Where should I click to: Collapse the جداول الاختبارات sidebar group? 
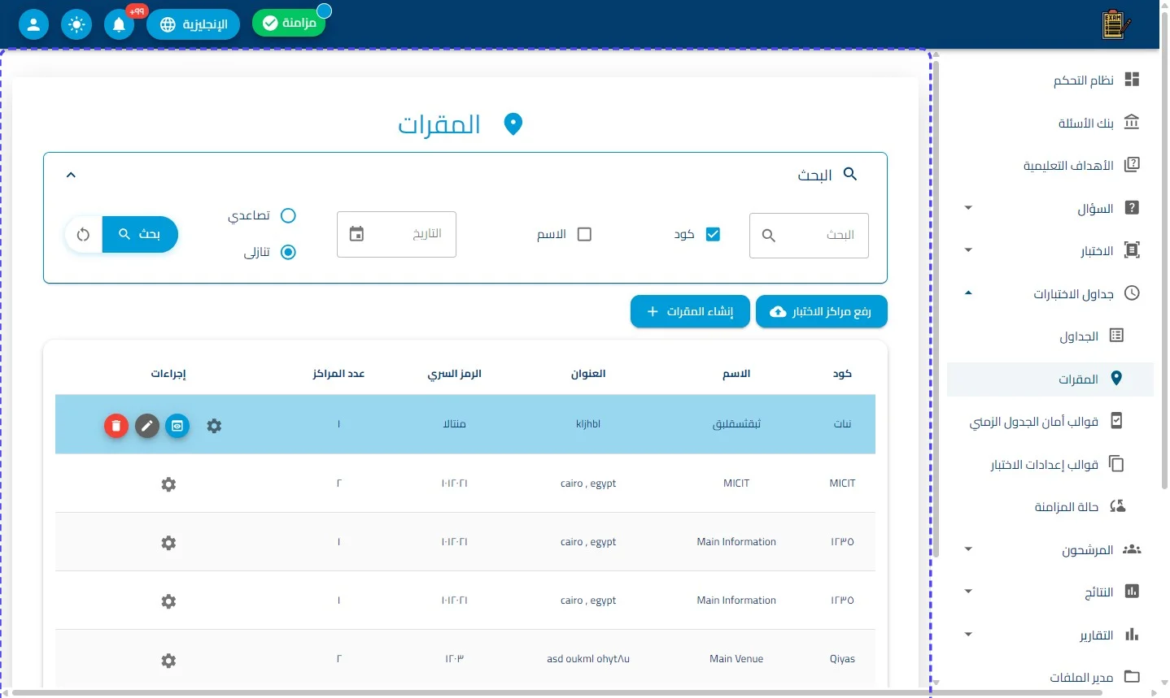click(x=968, y=293)
